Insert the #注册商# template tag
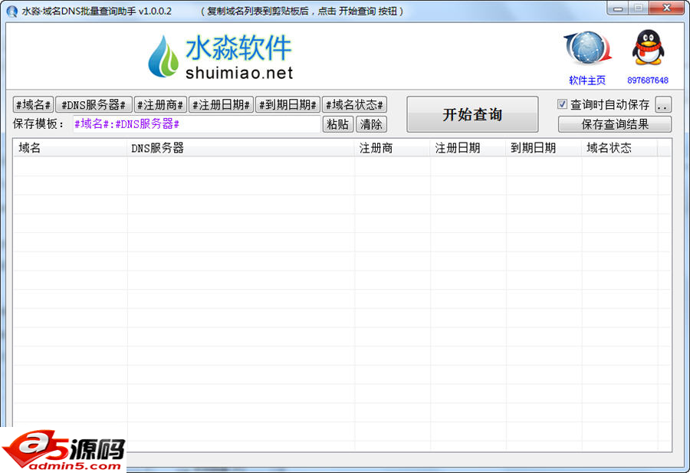 click(x=160, y=105)
